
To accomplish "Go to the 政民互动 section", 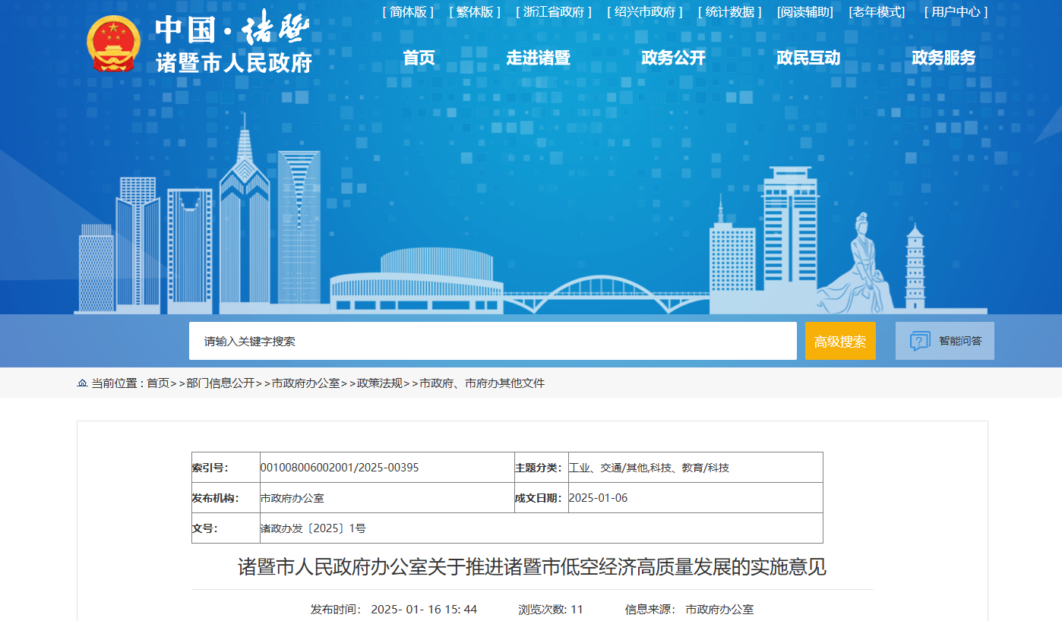I will point(808,58).
